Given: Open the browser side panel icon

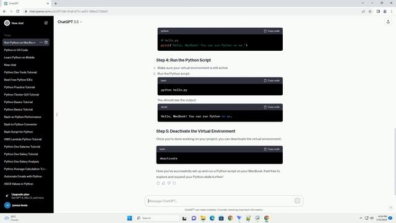Looking at the screenshot, I should pos(378,11).
